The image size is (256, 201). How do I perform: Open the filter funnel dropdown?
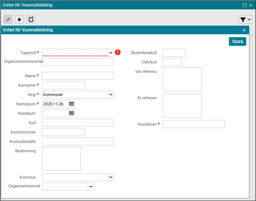coord(245,20)
